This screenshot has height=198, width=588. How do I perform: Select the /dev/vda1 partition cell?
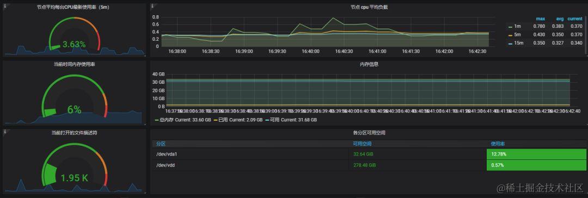[250, 154]
